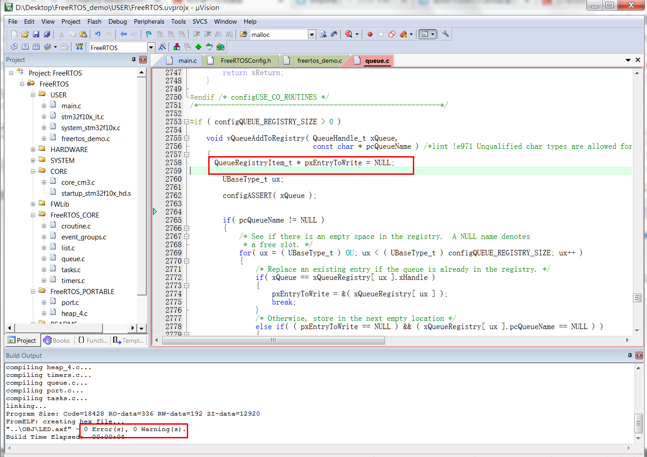This screenshot has height=457, width=647.
Task: Expand the HARDWARE group
Action: click(33, 150)
